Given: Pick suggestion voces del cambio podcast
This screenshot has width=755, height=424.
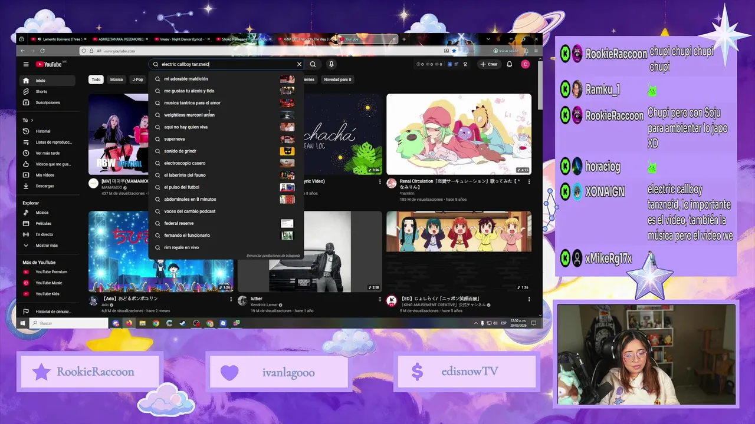Looking at the screenshot, I should tap(226, 211).
